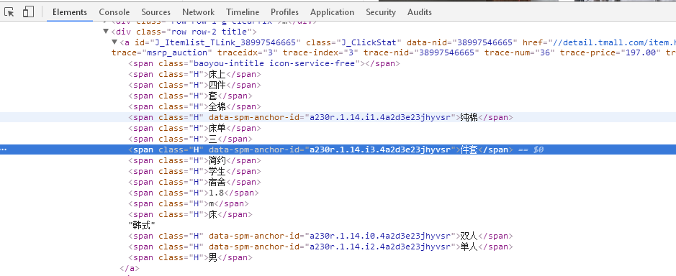The width and height of the screenshot is (676, 276).
Task: Open the Sources tab
Action: 156,12
